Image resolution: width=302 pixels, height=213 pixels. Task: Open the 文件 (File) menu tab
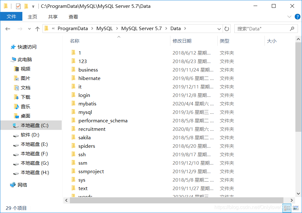(x=11, y=17)
